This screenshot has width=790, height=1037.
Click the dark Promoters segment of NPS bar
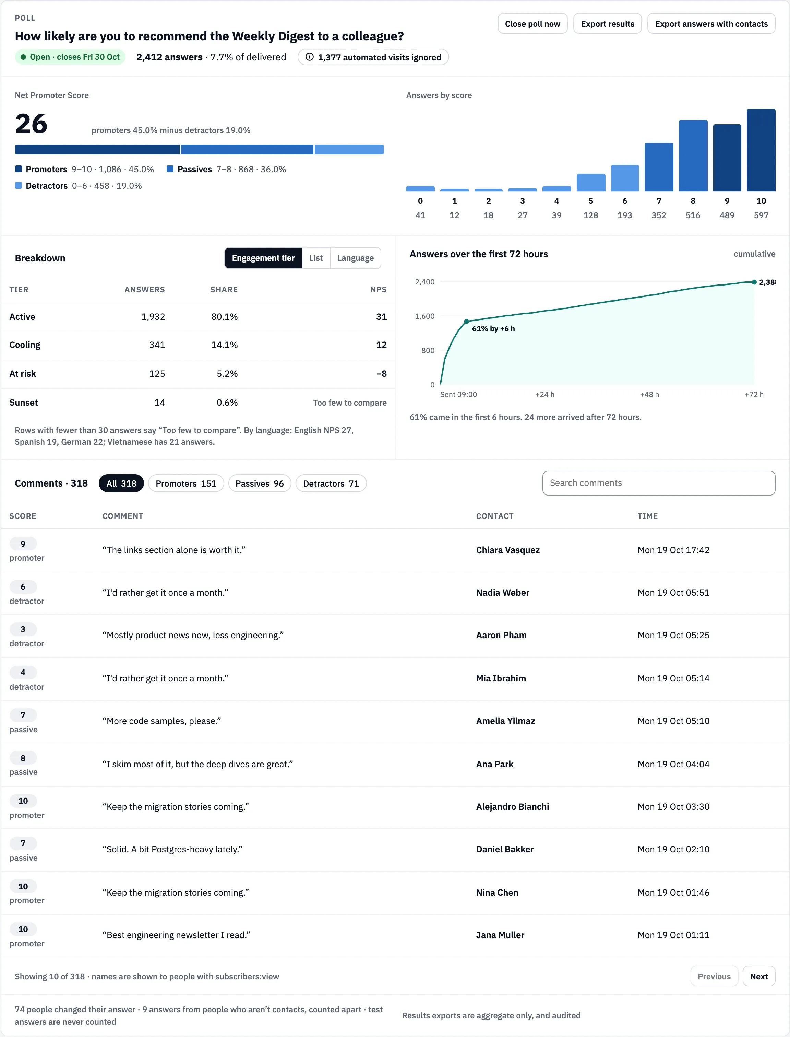[97, 150]
